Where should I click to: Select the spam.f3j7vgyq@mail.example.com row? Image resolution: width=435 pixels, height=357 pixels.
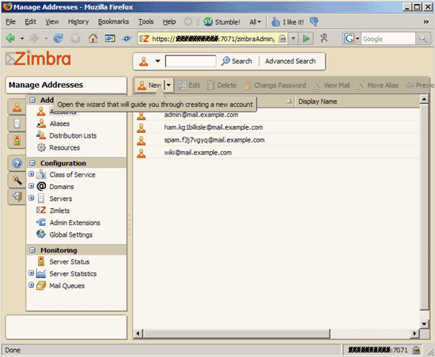tap(277, 140)
